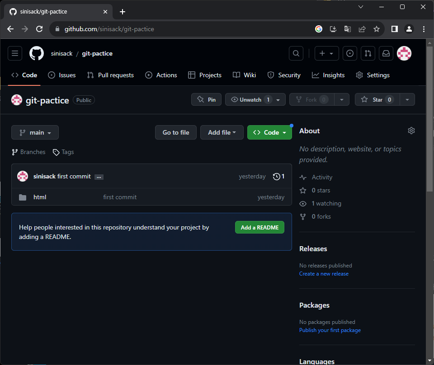Viewport: 434px width, 365px height.
Task: Click the browser back arrow
Action: click(10, 29)
